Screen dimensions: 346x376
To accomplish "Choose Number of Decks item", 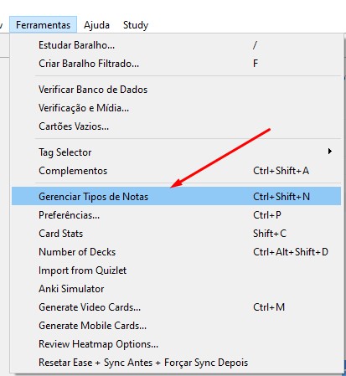I will click(x=176, y=252).
